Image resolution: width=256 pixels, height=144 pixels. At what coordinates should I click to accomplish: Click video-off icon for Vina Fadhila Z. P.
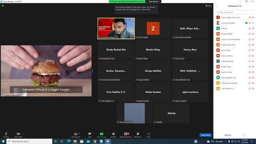point(253,89)
